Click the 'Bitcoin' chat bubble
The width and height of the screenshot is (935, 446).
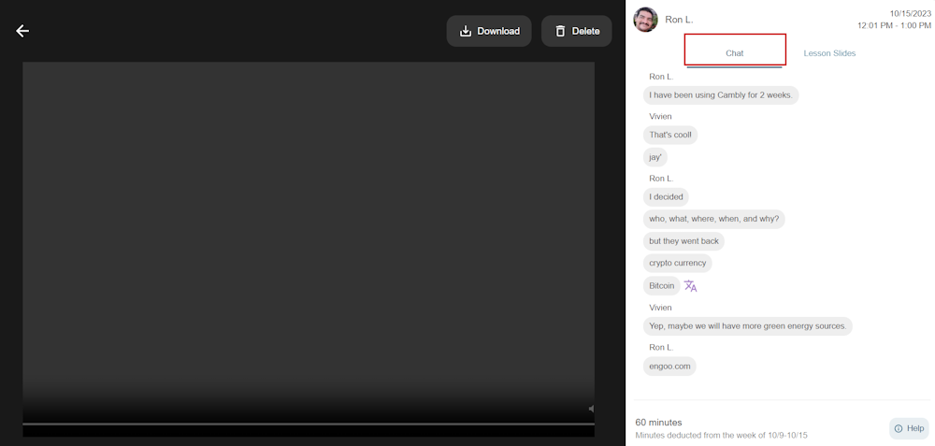click(x=661, y=285)
